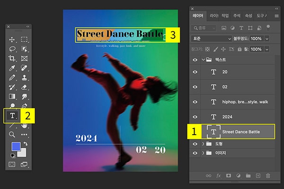The height and width of the screenshot is (189, 284).
Task: Select the Move tool
Action: coord(12,39)
